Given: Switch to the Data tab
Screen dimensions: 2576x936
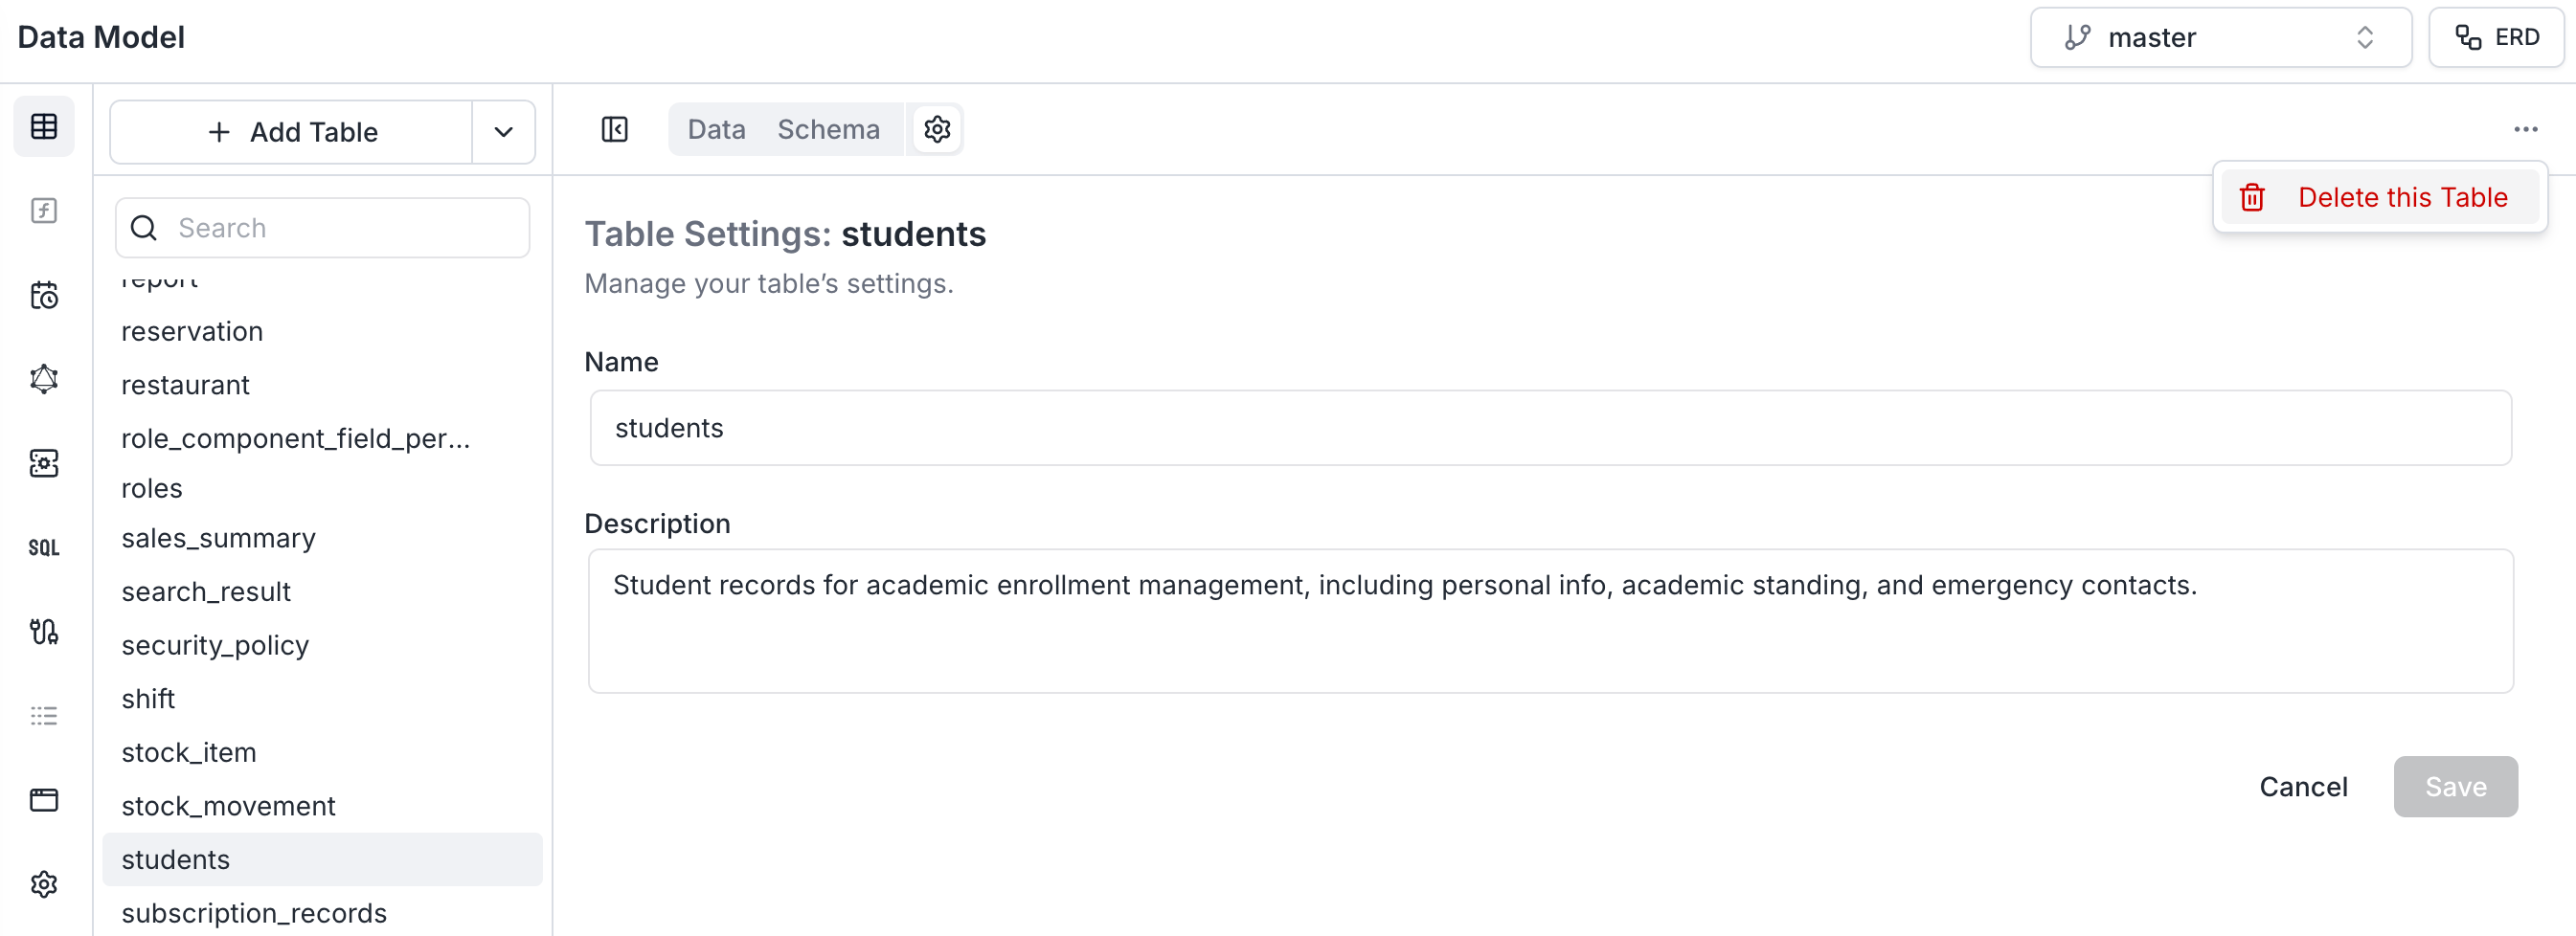Looking at the screenshot, I should tap(717, 130).
